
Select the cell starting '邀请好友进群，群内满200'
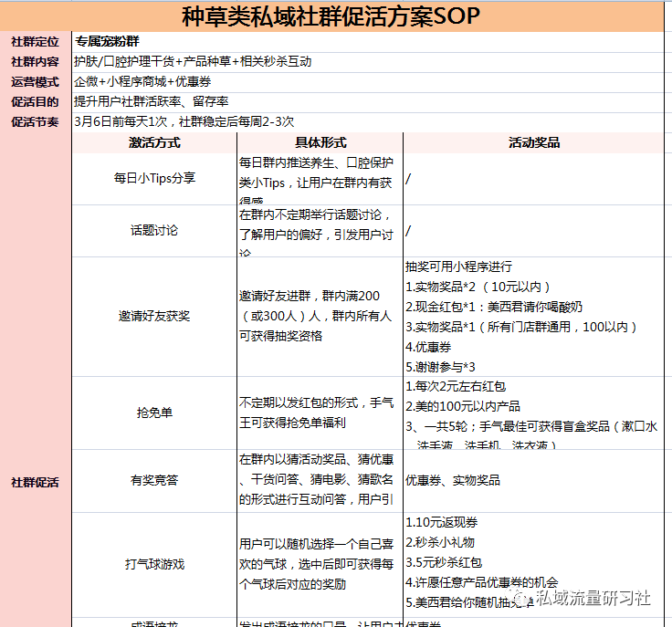tap(320, 317)
